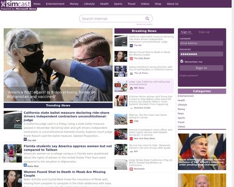
Task: Open Internal investigation clears officer story
Action: coord(151,132)
